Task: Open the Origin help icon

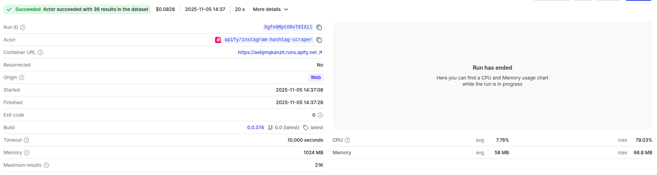Action: pos(22,78)
